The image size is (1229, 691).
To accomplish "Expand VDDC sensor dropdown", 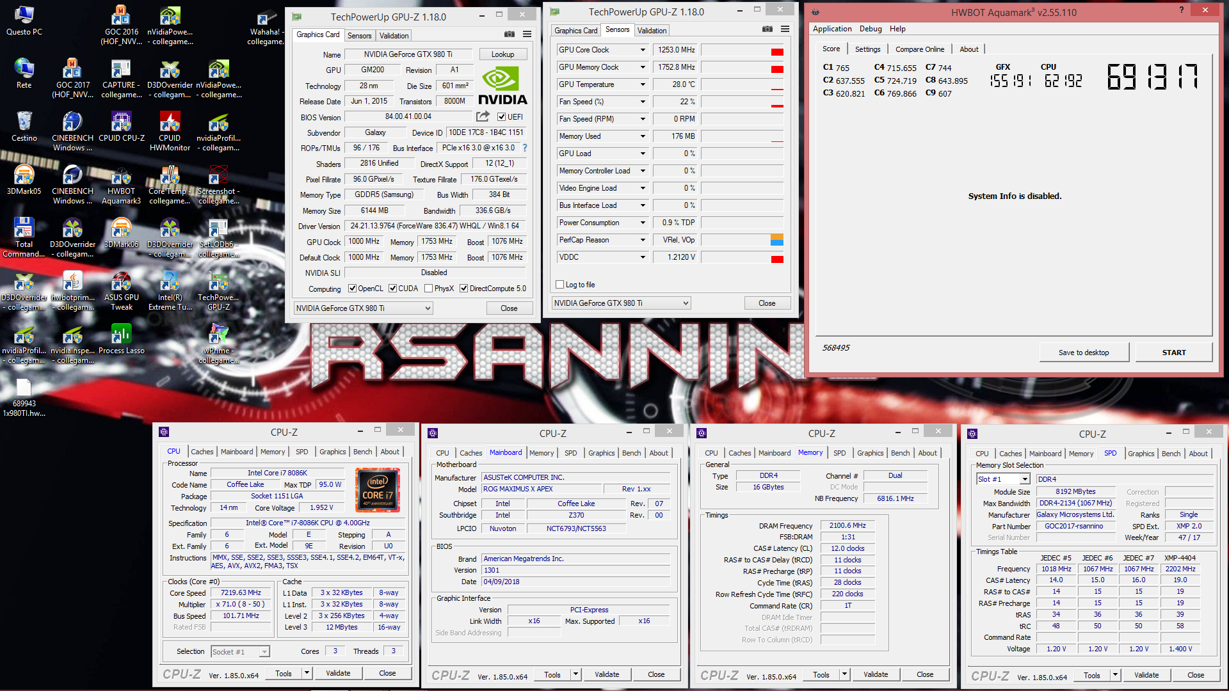I will click(643, 257).
